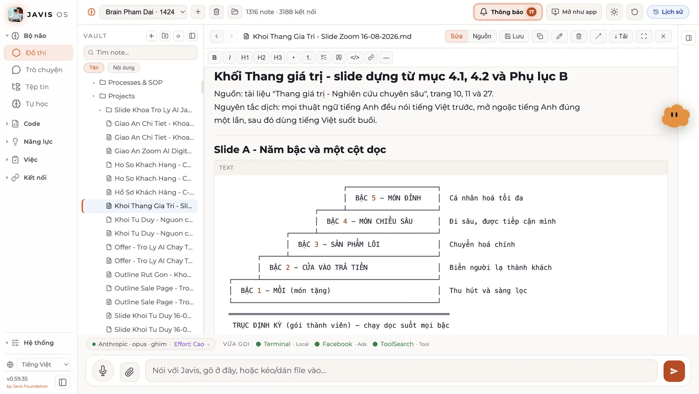Expand the Năng lực section

38,142
